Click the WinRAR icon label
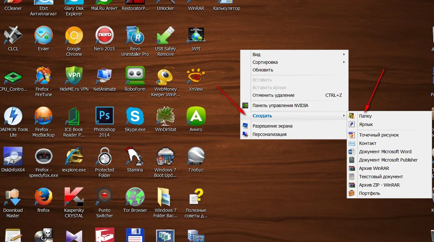 [196, 8]
